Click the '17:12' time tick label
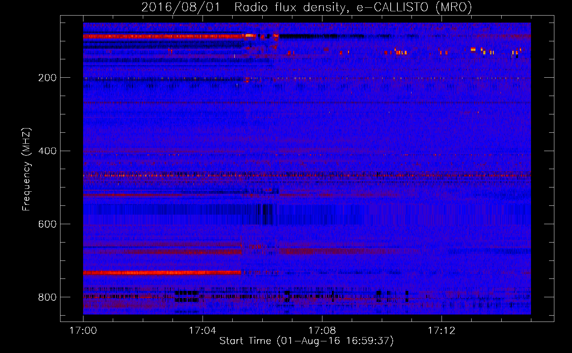Image resolution: width=572 pixels, height=353 pixels. 442,331
